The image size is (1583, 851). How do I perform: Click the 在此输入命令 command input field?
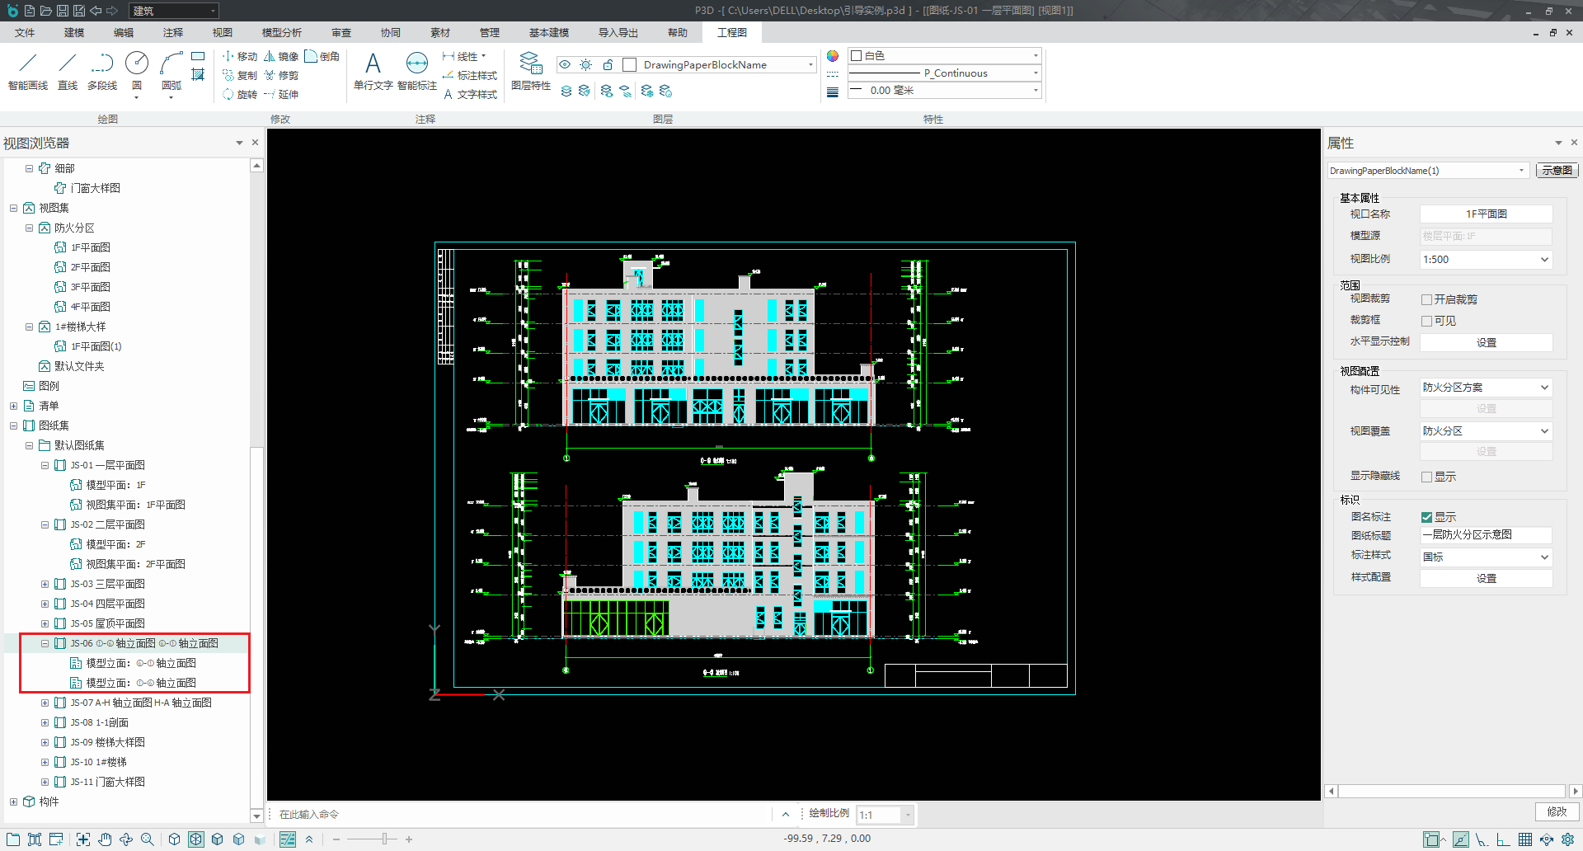519,815
